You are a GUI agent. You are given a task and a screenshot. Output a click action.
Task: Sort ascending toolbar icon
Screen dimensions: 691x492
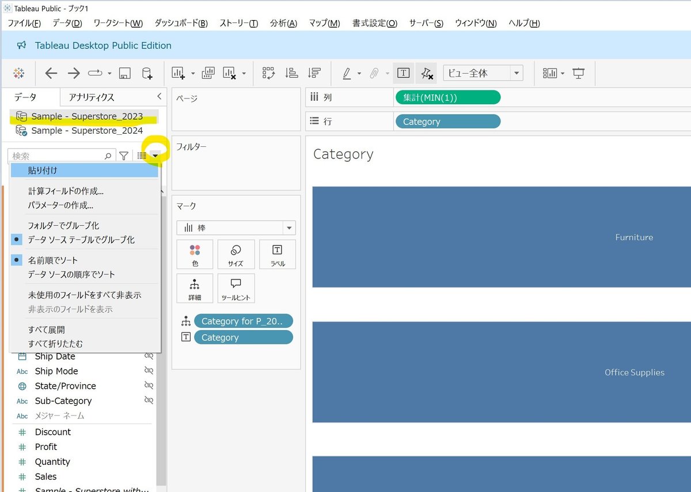(292, 73)
